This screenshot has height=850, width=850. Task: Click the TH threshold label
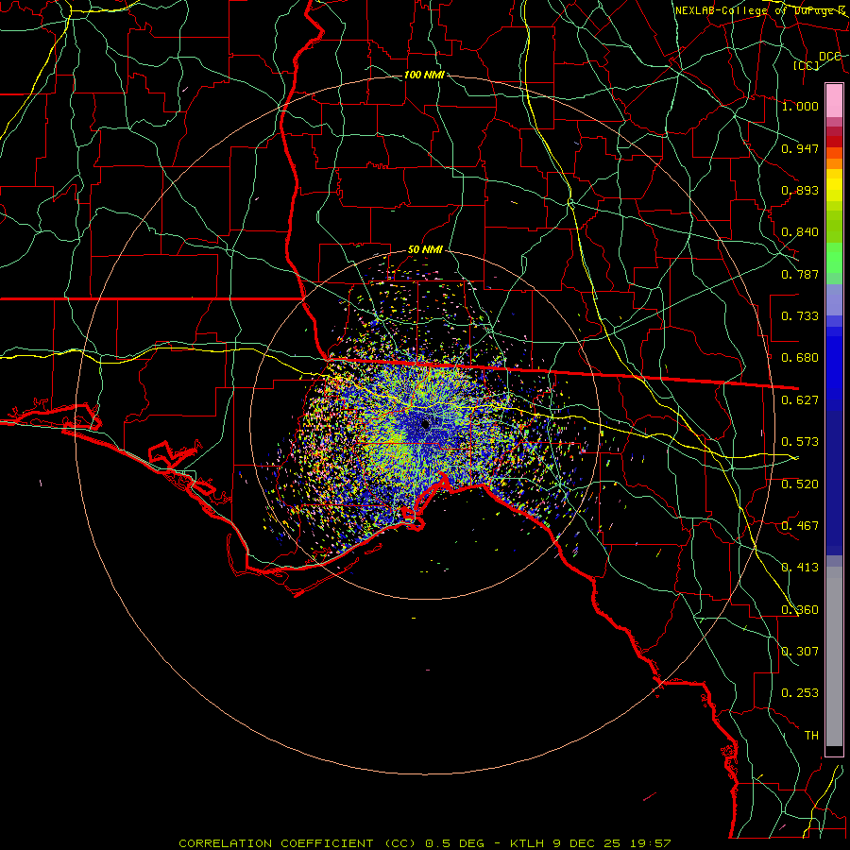[811, 736]
